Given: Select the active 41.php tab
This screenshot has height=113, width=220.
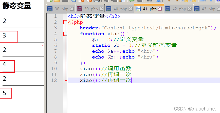Looking at the screenshot, I should [x=149, y=9].
